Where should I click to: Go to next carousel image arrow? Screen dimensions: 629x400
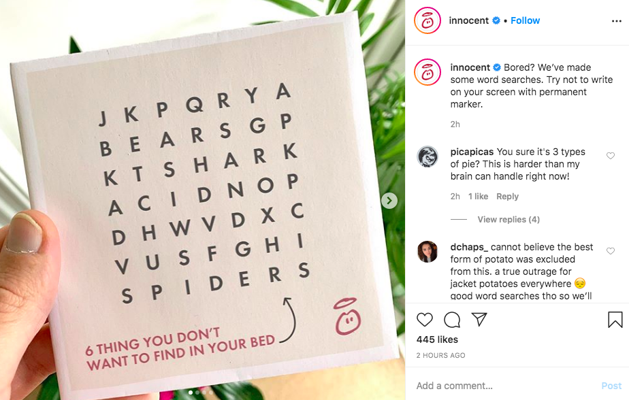click(x=389, y=201)
